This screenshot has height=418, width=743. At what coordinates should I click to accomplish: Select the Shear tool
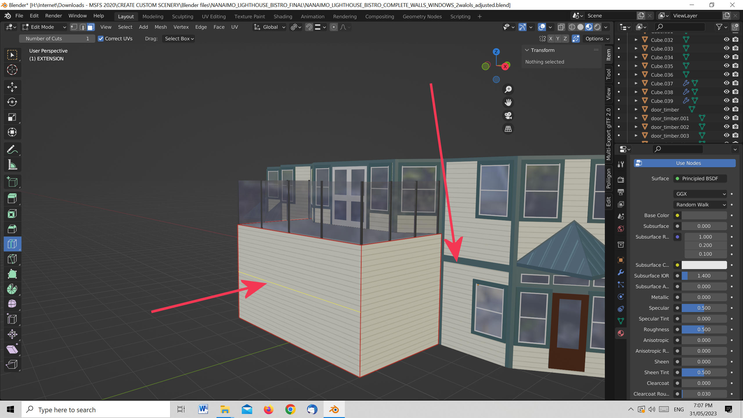tap(12, 349)
